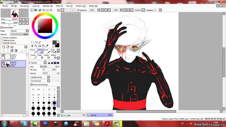Screen dimensions: 226x127
Task: Enable Clipping Group
Action: (2, 40)
